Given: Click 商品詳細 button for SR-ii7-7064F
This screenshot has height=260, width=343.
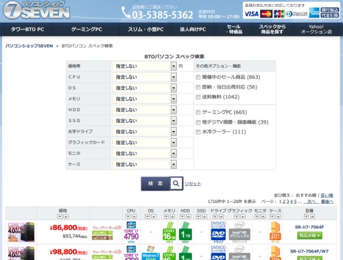Looking at the screenshot, I should pyautogui.click(x=309, y=235).
